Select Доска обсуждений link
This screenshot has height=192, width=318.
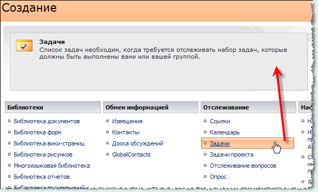137,143
